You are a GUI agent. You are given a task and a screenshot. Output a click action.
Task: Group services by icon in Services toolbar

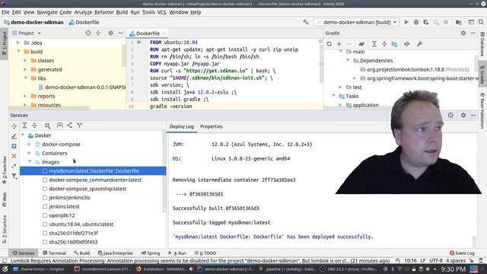pos(47,125)
